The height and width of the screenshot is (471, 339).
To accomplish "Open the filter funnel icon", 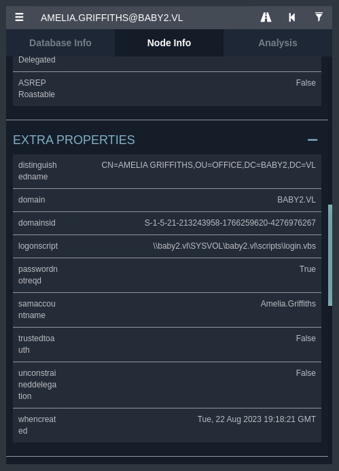I will 319,17.
